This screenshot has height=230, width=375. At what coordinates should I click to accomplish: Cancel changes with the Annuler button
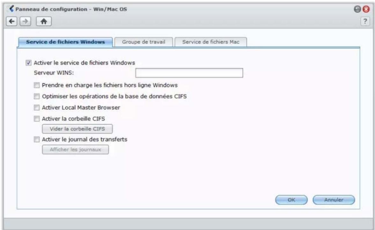pyautogui.click(x=334, y=200)
